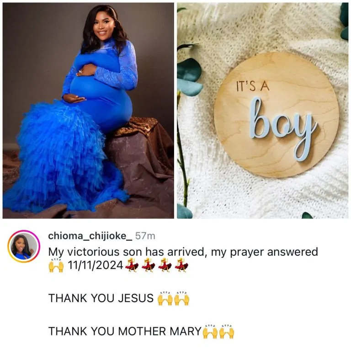351x351 pixels.
Task: Click the woman's face in the maternity photo
Action: pos(104,26)
